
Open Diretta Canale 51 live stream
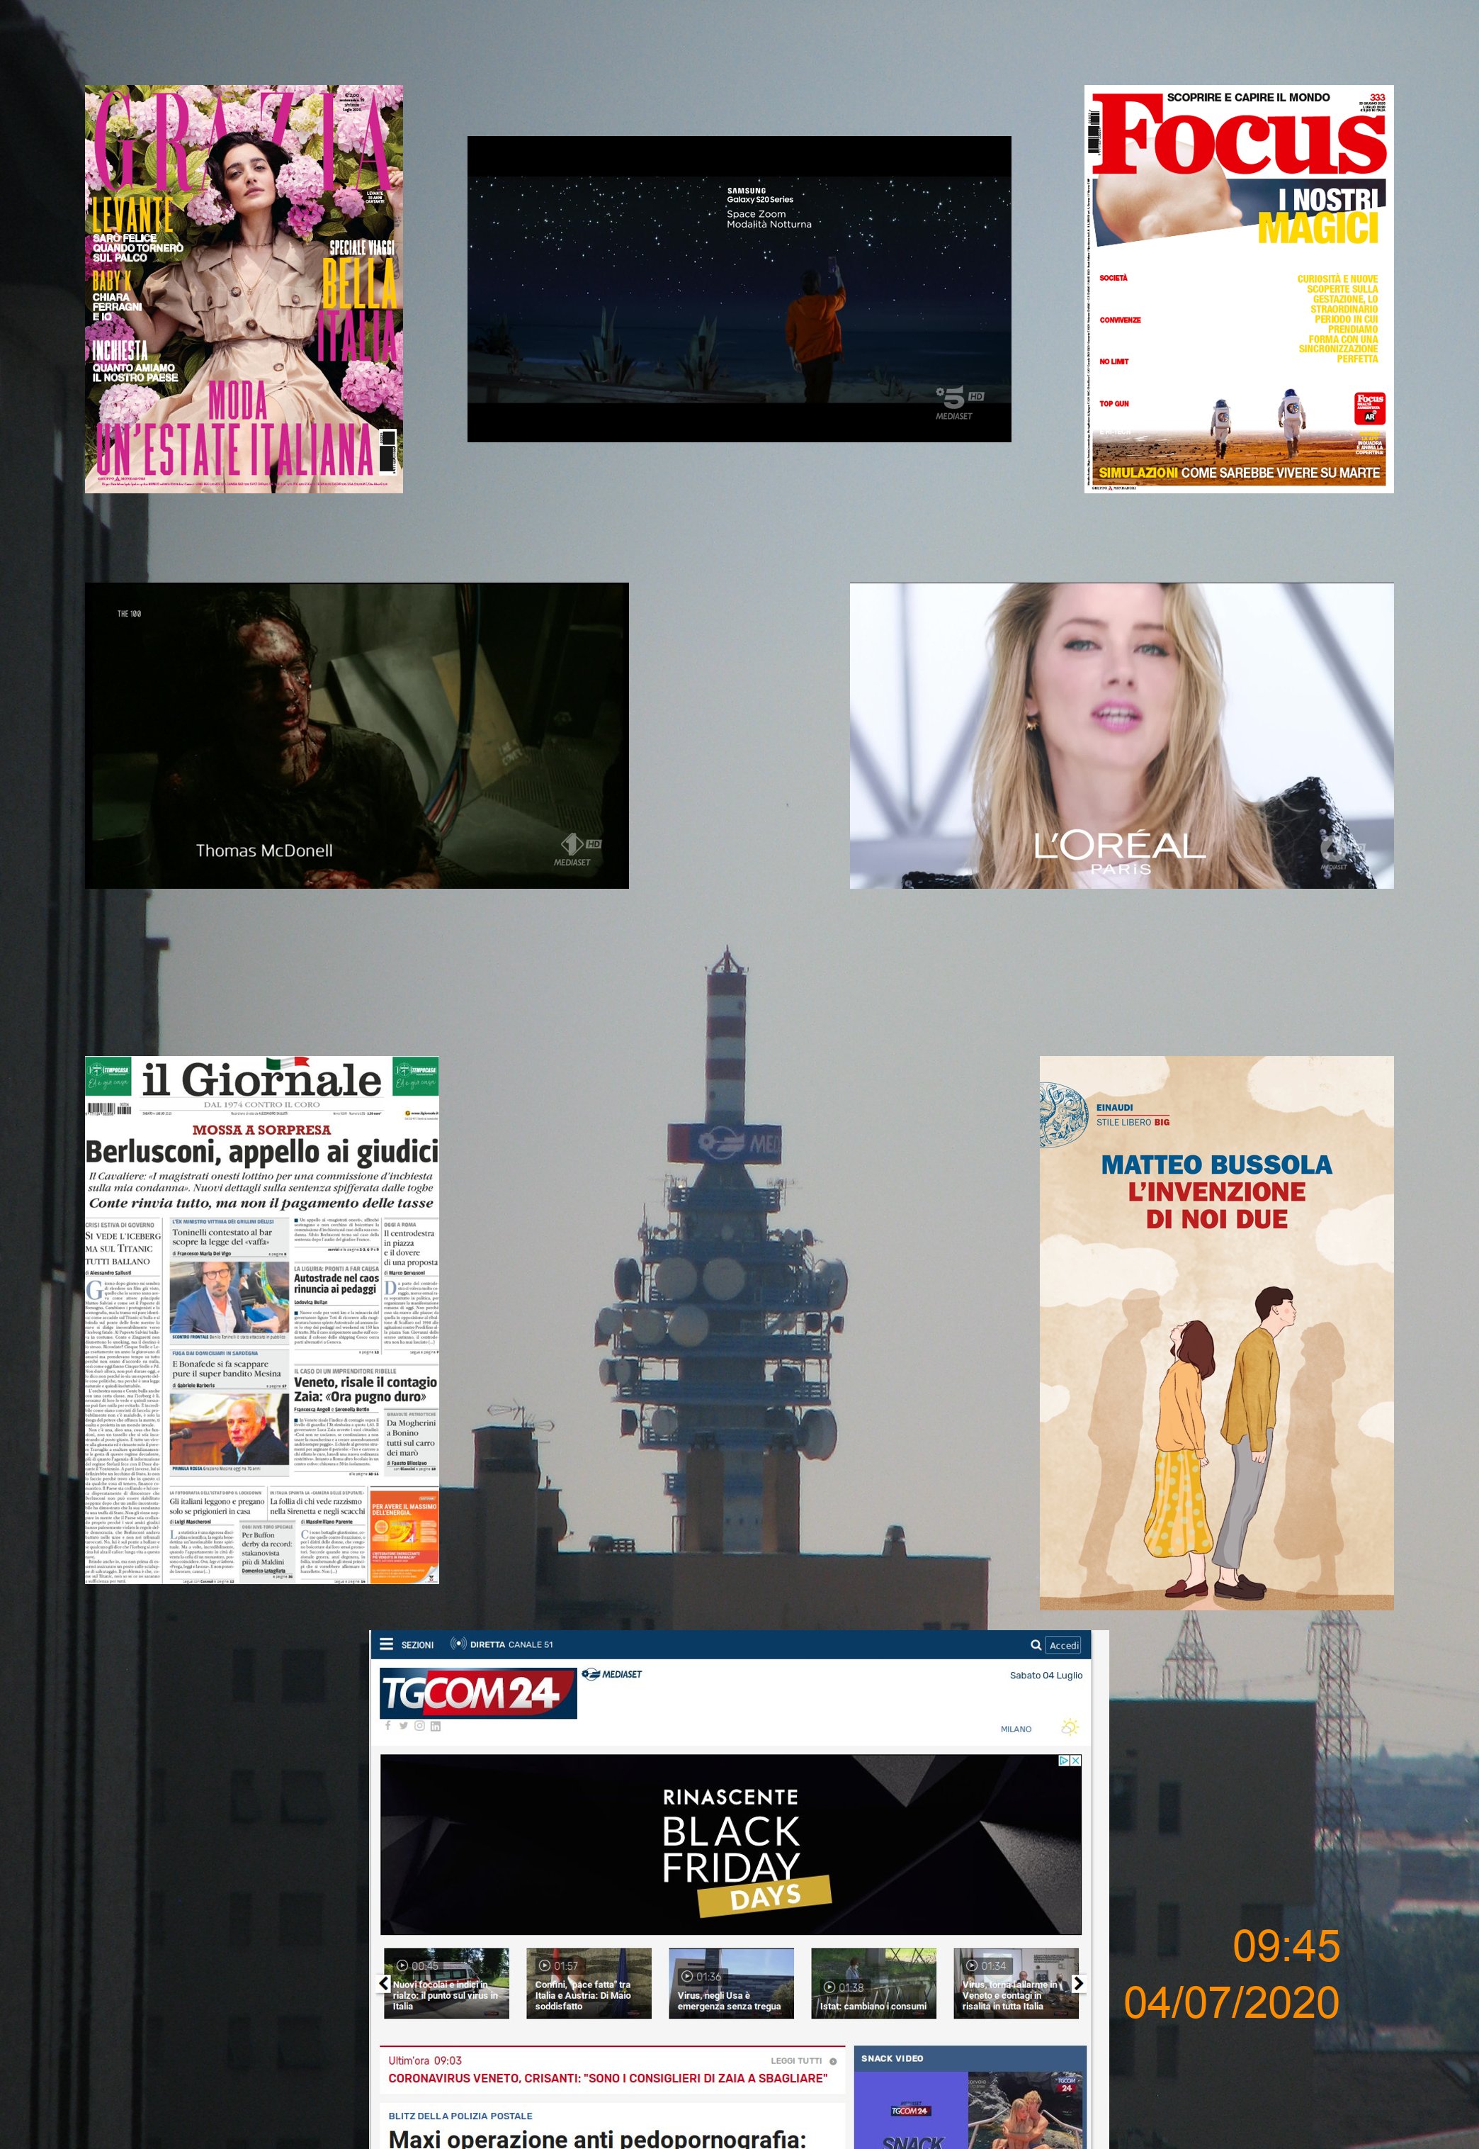501,1644
